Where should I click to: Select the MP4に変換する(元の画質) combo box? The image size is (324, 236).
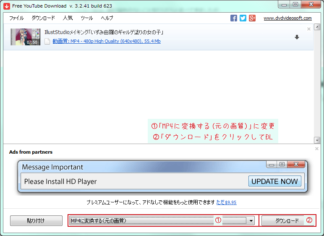(162, 221)
